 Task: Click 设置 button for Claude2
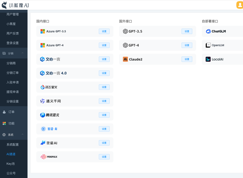tap(187, 59)
